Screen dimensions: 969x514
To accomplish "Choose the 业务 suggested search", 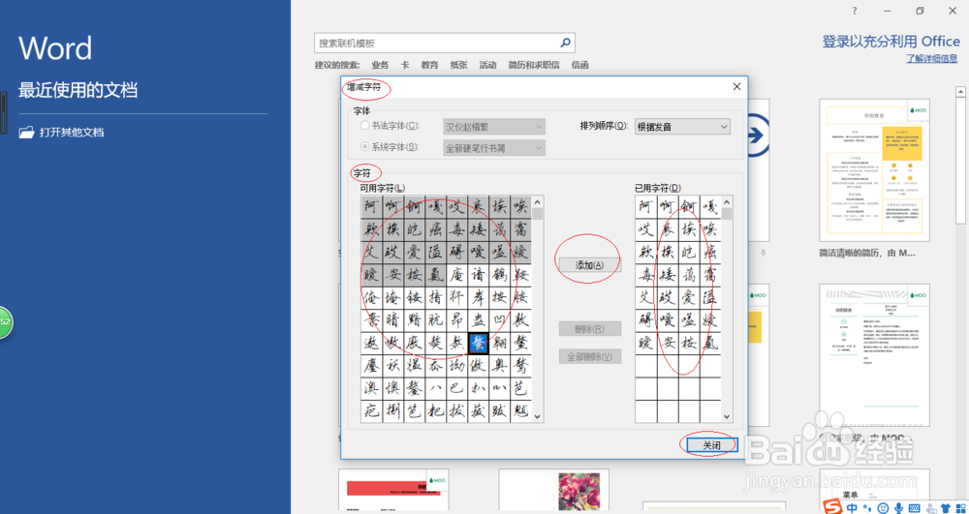I will (380, 65).
